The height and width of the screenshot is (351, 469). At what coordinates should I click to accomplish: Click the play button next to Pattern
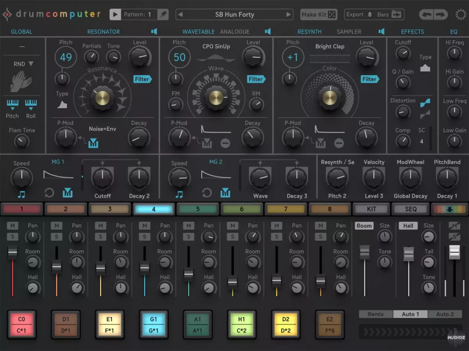click(115, 14)
